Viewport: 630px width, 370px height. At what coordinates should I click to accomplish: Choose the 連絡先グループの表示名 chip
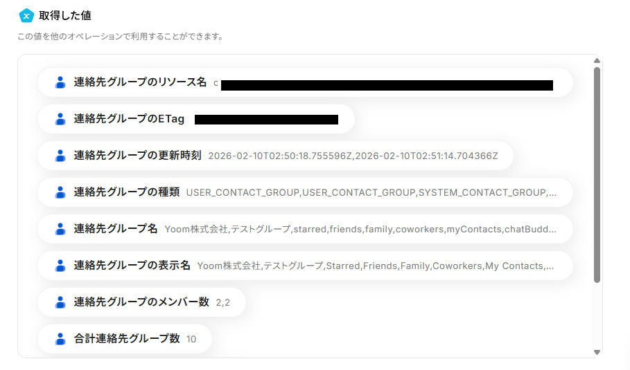305,266
